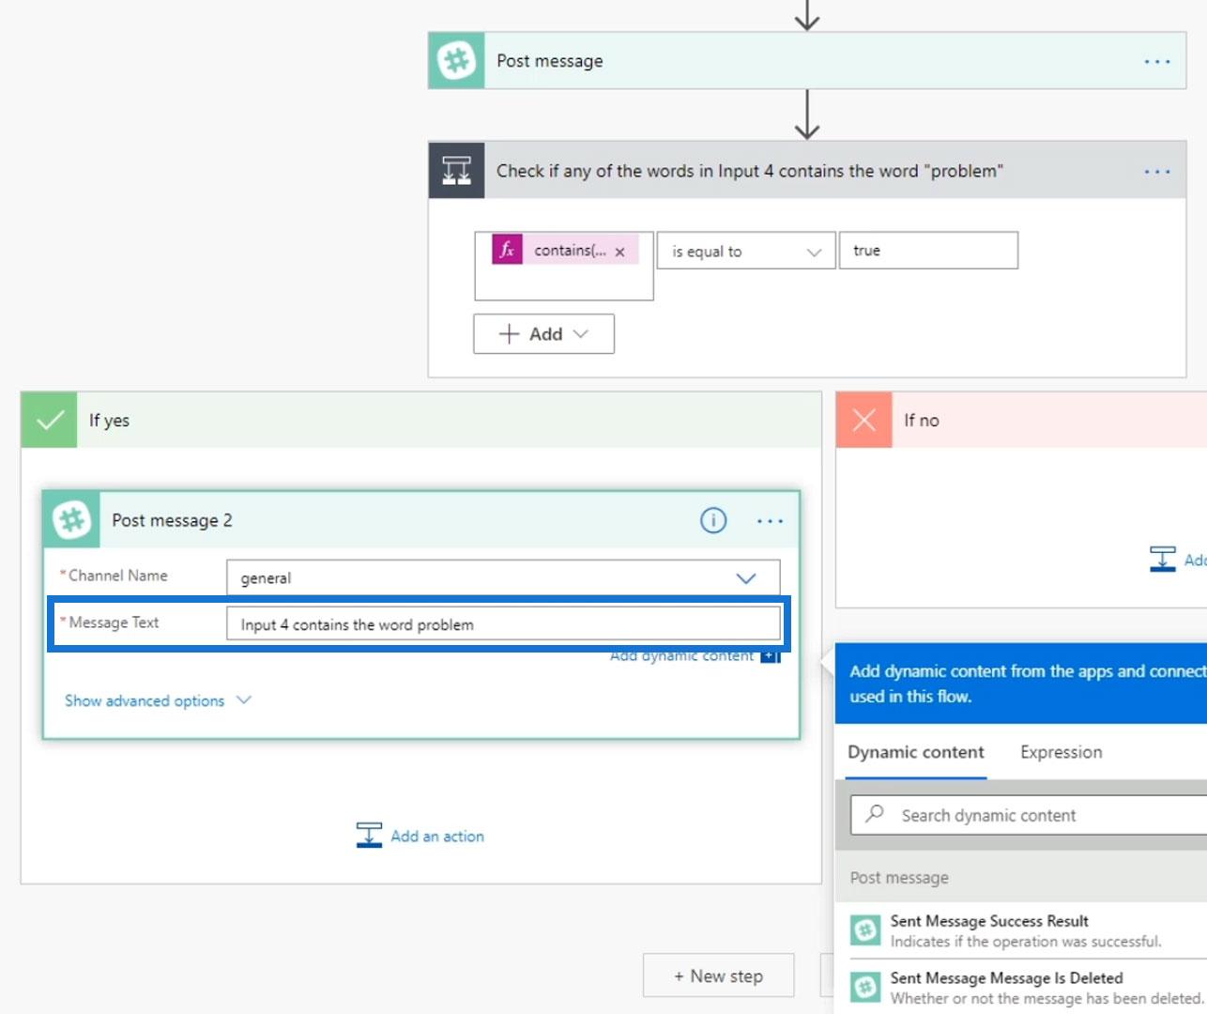Show info for Post message 2
1207x1014 pixels.
713,520
